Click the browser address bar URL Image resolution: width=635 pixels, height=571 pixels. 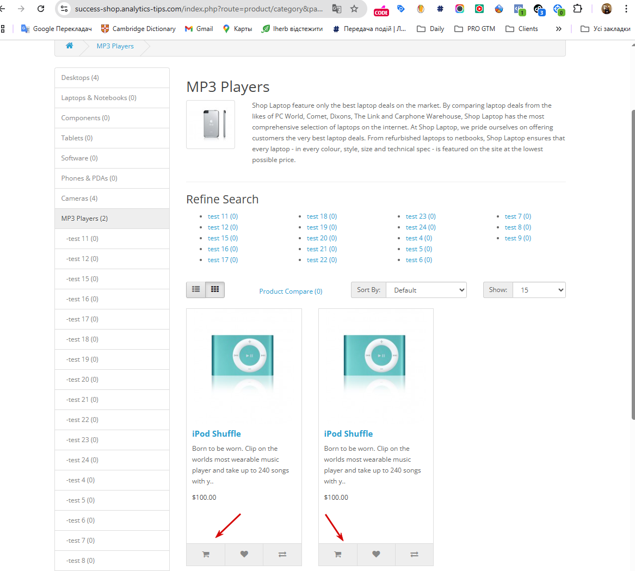coord(199,9)
